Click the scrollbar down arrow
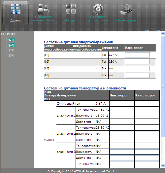The image size is (165, 173). point(163,165)
